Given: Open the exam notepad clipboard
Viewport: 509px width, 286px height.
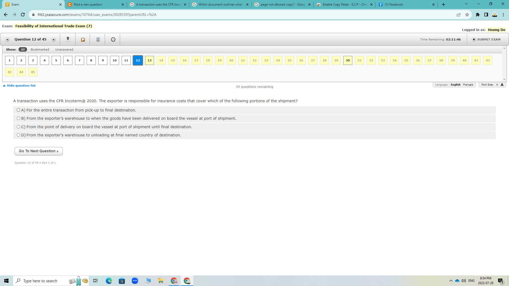Looking at the screenshot, I should 83,39.
